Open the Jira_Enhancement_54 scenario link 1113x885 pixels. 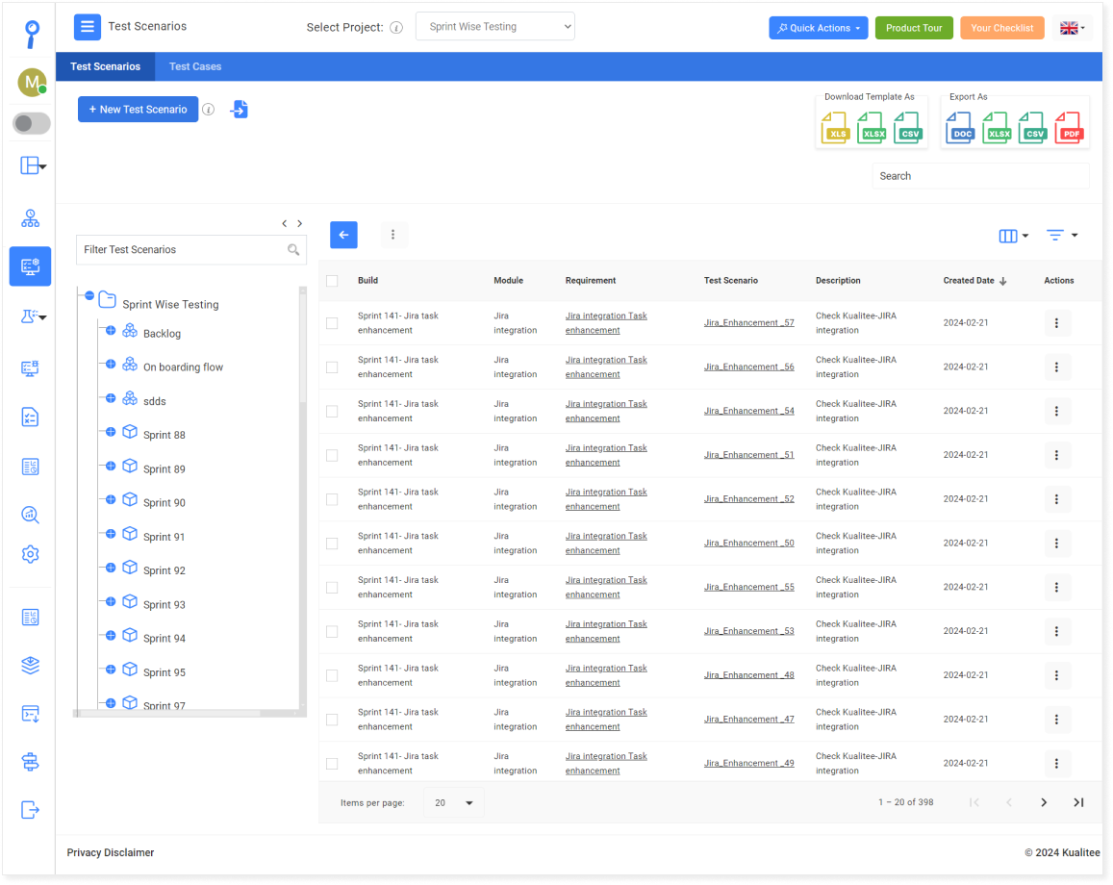pyautogui.click(x=748, y=411)
